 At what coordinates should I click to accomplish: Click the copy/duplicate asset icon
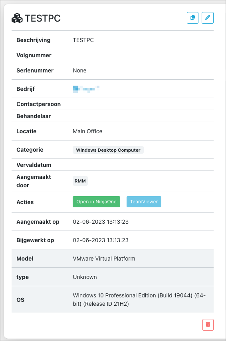pos(192,18)
